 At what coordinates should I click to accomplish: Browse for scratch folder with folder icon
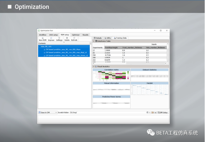tap(153, 112)
